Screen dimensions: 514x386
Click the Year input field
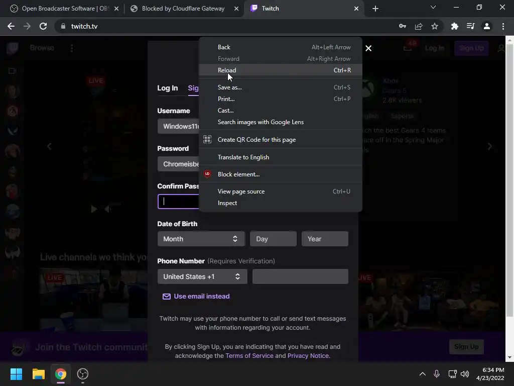(x=325, y=239)
